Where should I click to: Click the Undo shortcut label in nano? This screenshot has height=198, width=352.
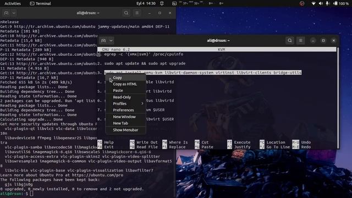pyautogui.click(x=306, y=142)
